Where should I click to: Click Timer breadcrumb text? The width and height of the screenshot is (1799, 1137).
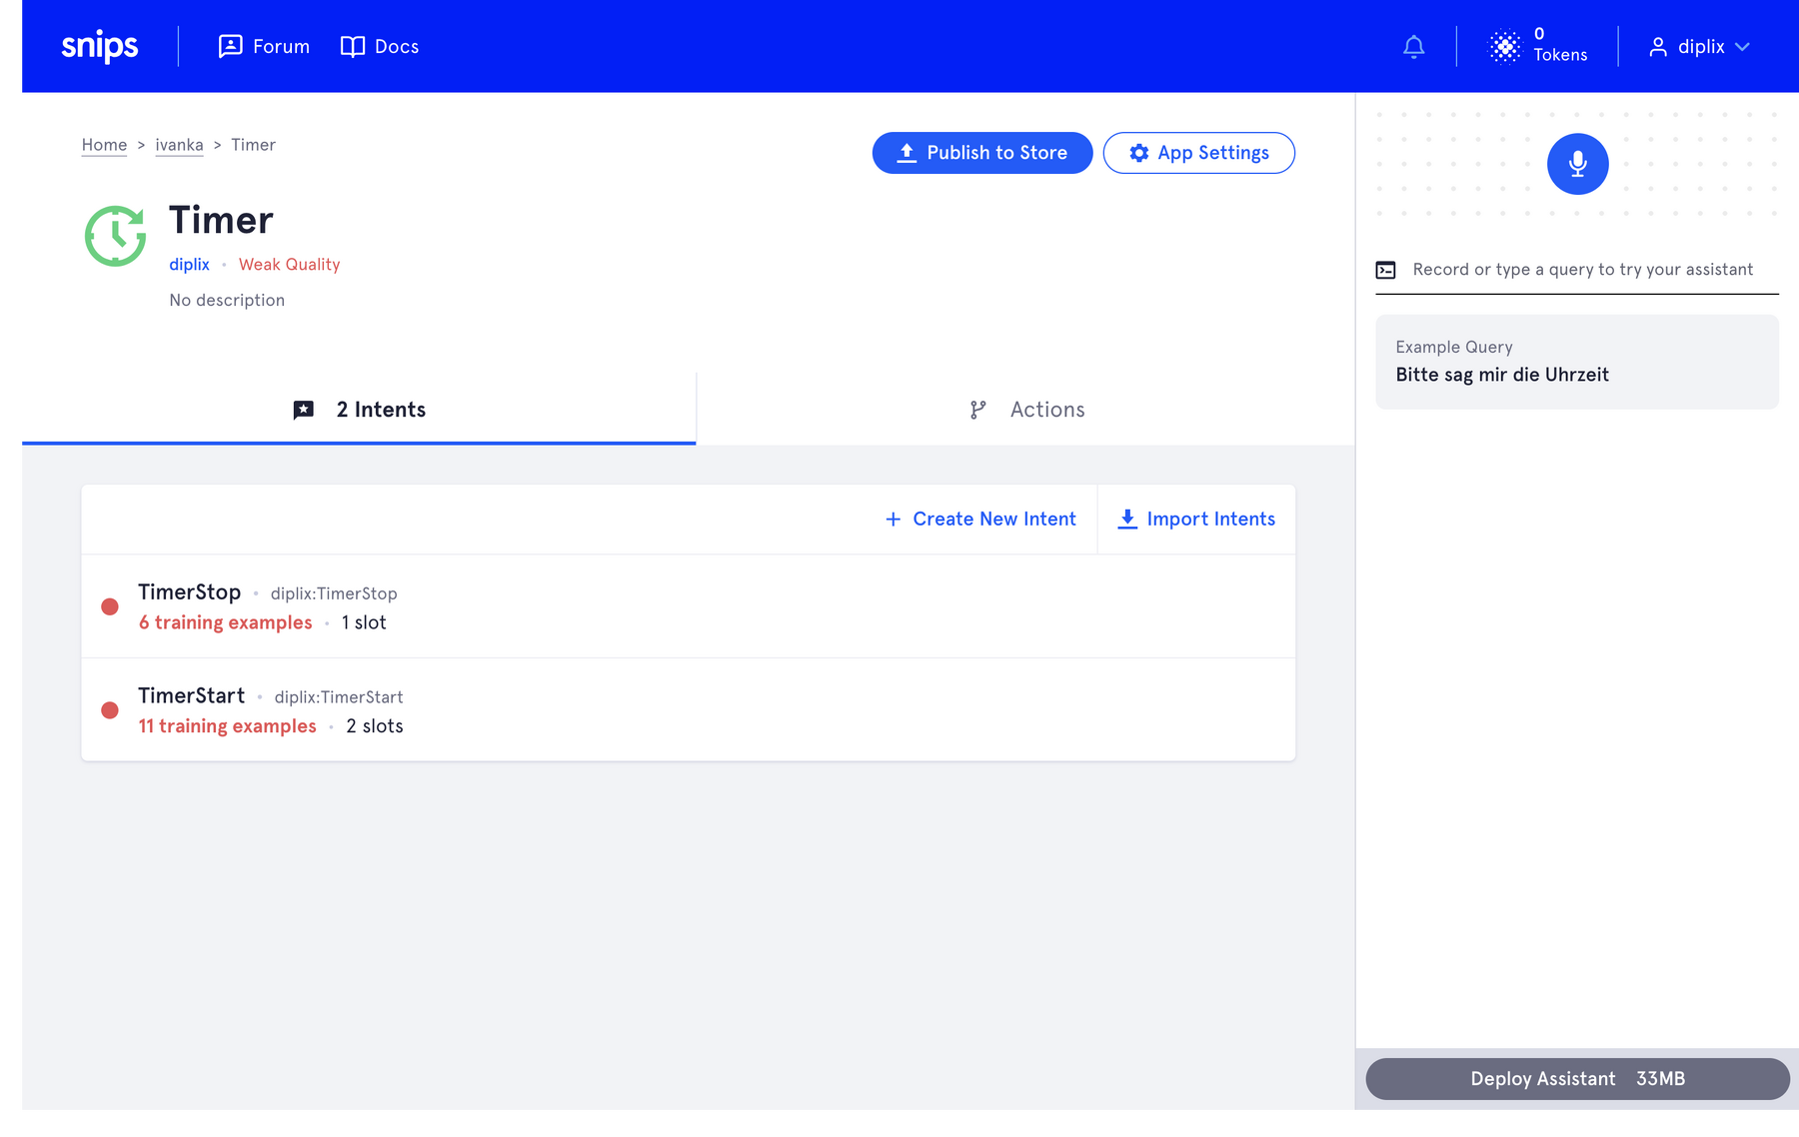253,145
